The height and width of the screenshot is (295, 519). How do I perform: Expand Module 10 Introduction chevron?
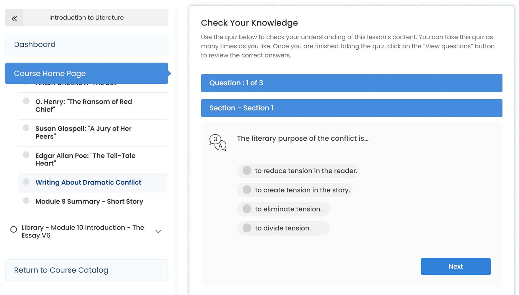pos(158,231)
